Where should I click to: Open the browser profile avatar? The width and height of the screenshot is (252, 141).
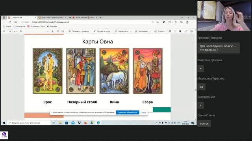tap(187, 22)
